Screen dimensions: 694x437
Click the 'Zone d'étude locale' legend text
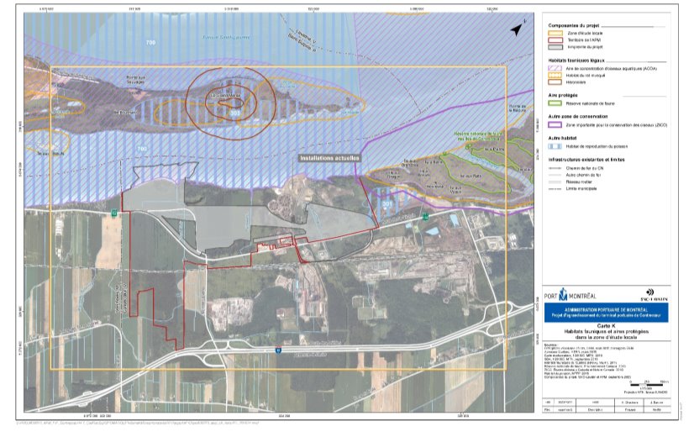585,34
